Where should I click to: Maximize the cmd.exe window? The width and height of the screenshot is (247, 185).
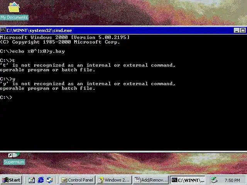click(243, 30)
